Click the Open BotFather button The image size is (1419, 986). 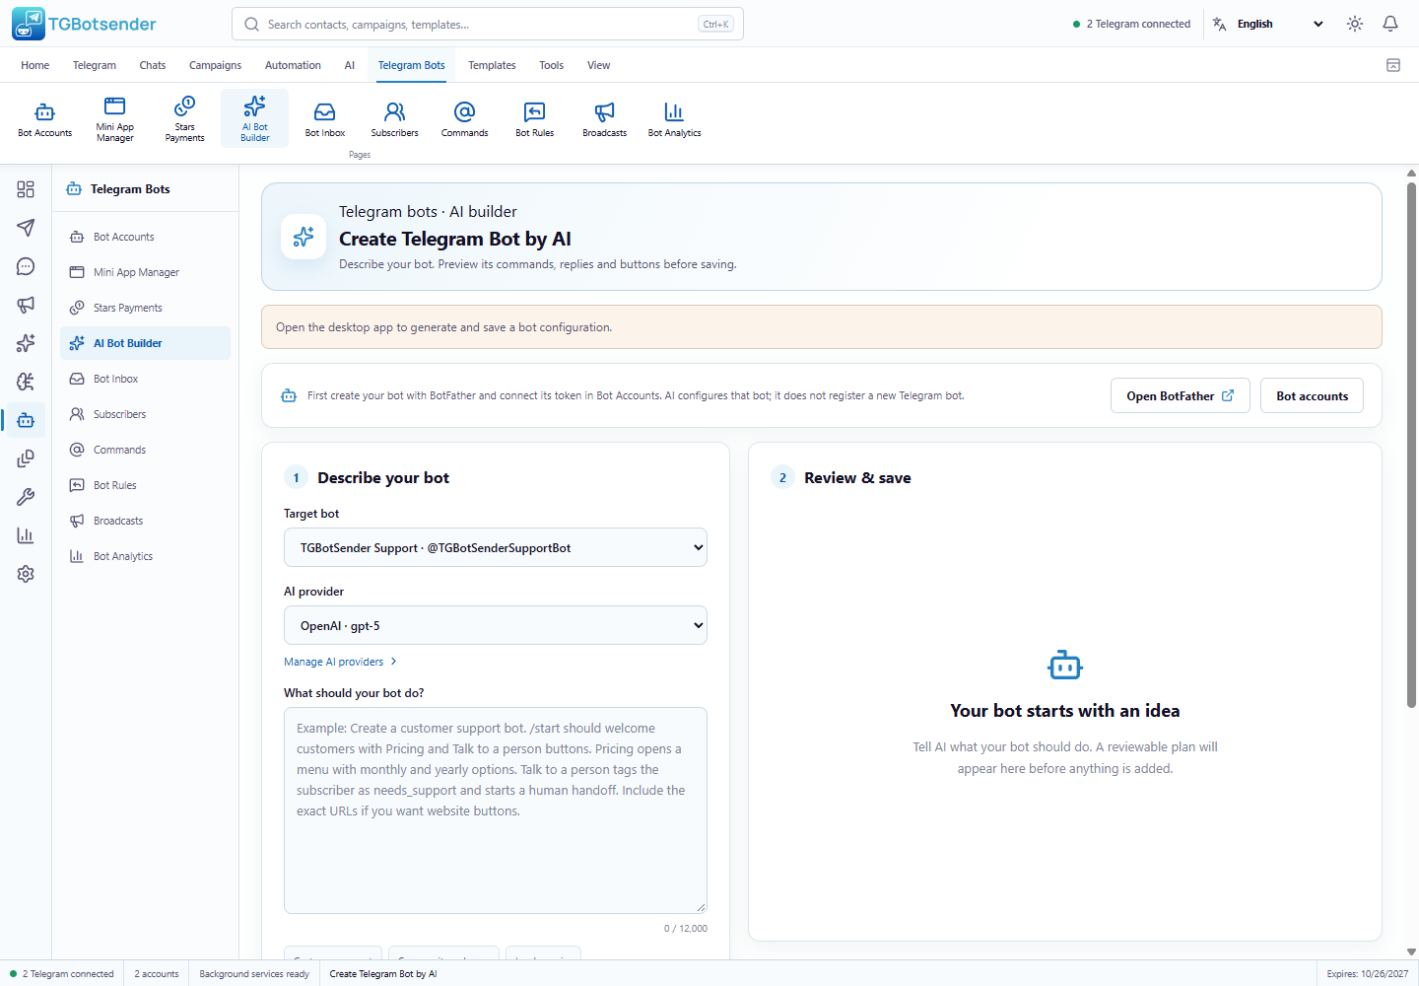pyautogui.click(x=1181, y=395)
